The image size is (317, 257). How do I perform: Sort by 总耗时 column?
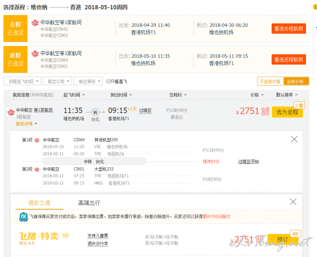[x=178, y=95]
